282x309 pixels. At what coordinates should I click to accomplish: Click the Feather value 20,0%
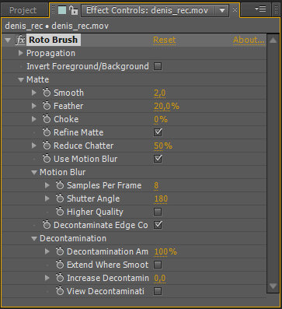[166, 106]
